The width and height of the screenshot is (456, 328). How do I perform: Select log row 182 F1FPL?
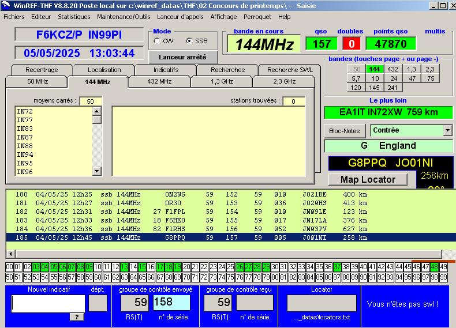[231, 212]
